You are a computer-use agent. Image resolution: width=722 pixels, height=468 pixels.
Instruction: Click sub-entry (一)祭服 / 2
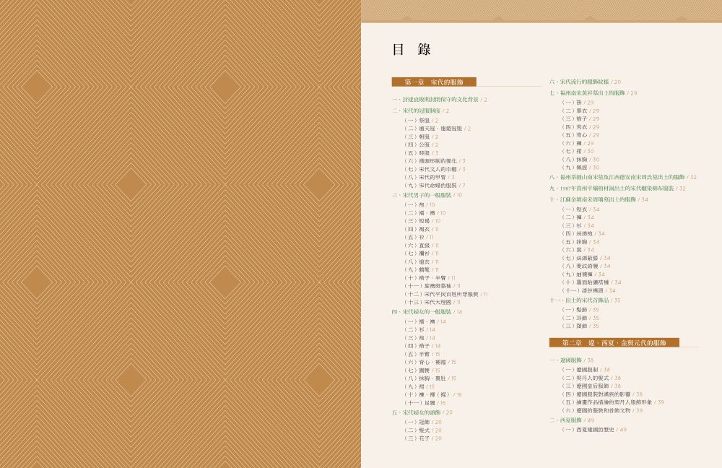pos(421,121)
